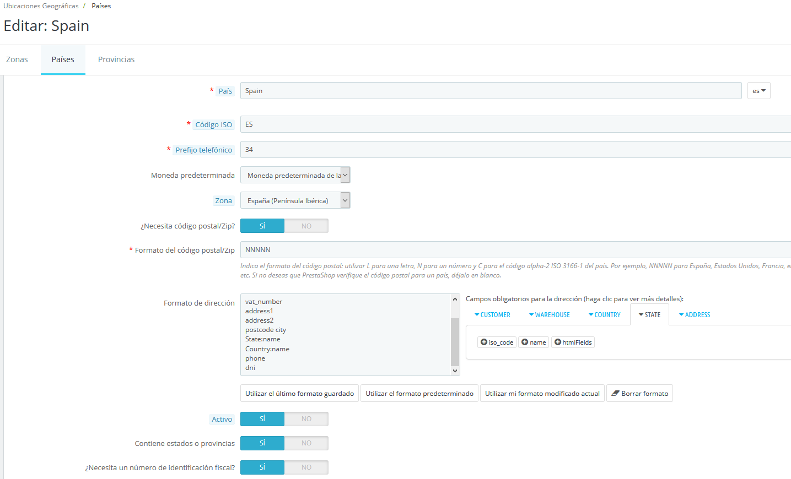
Task: Click the 'Prefijo telefónico' field label
Action: coord(204,150)
